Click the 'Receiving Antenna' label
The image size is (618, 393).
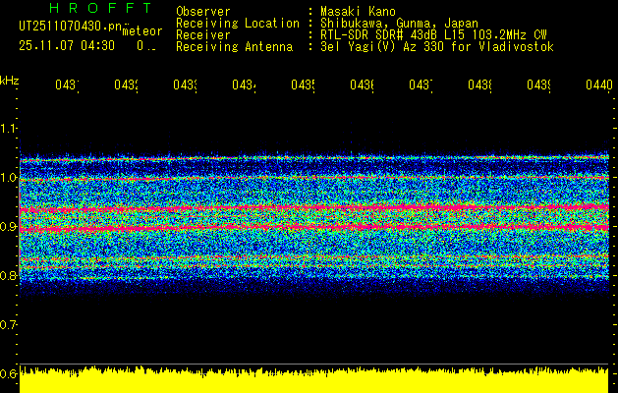click(234, 47)
